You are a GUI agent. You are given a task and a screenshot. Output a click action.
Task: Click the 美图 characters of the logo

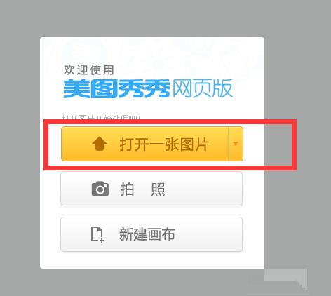[90, 89]
